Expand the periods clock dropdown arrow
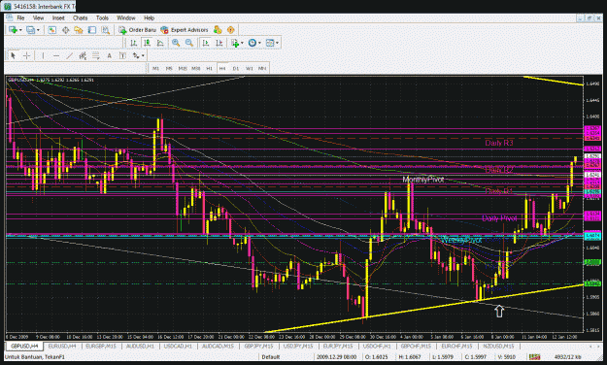607x365 pixels. (259, 43)
